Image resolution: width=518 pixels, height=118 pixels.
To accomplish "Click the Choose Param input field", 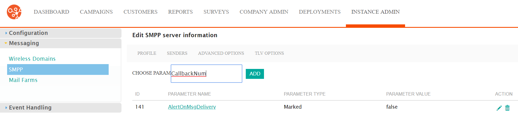I will pos(207,74).
